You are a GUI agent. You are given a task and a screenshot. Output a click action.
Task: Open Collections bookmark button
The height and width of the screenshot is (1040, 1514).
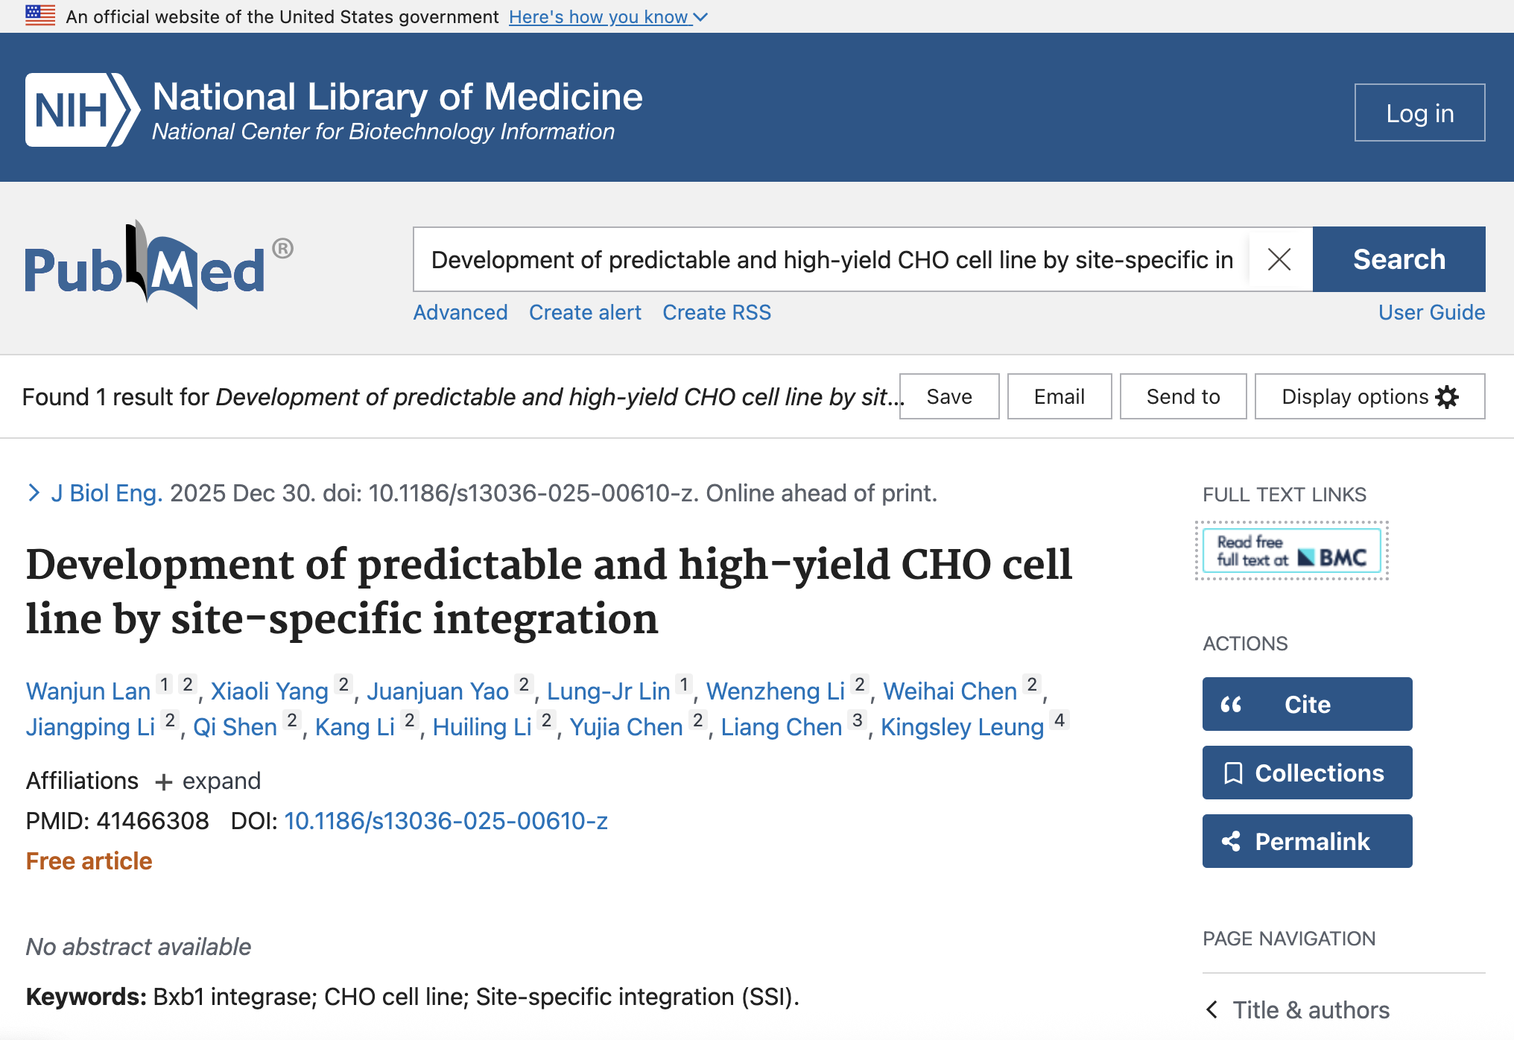click(1307, 773)
